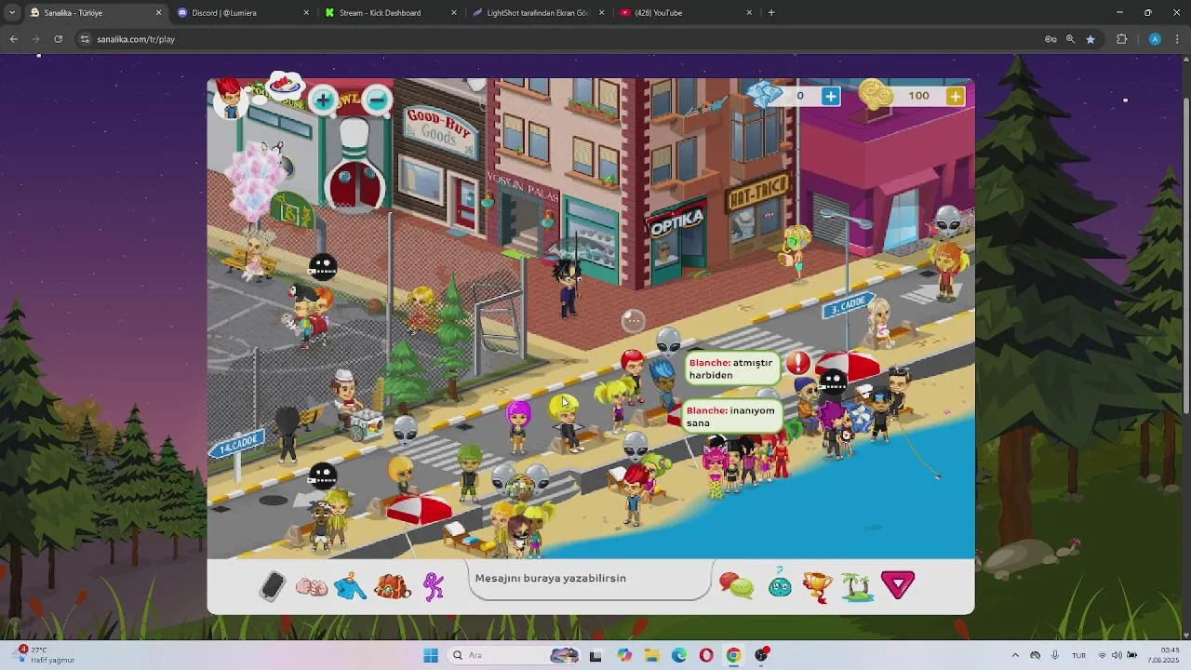Viewport: 1191px width, 670px height.
Task: Bookmark this page with the star
Action: click(x=1091, y=39)
